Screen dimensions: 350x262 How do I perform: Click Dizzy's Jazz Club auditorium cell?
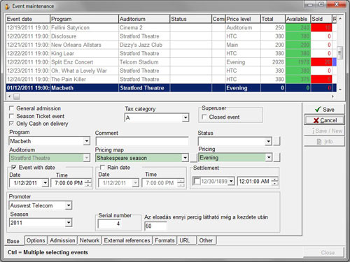144,45
